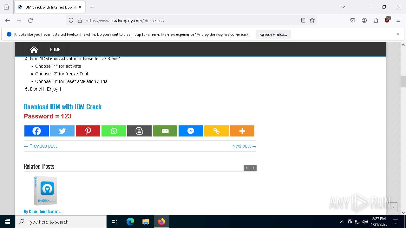Open the Windows notification center

click(396, 222)
